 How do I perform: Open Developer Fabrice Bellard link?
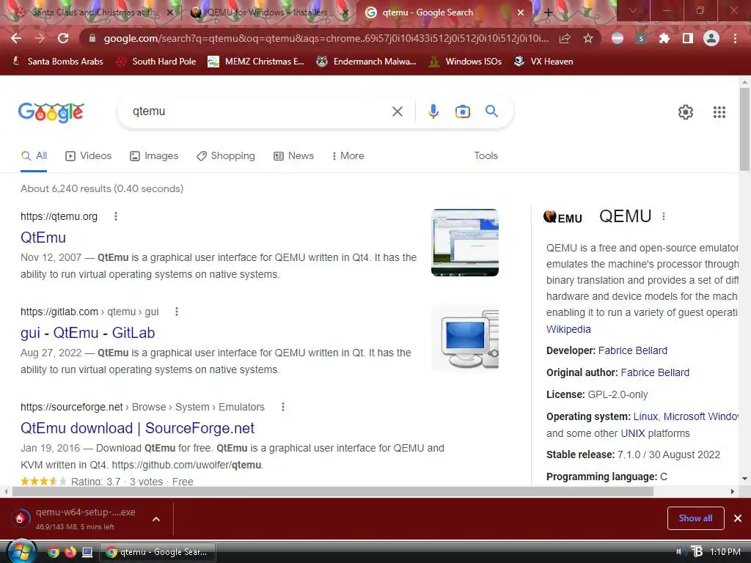[x=633, y=350]
